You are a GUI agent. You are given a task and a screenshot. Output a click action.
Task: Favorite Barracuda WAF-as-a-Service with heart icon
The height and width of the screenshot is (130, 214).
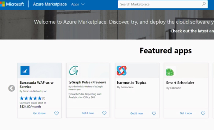click(x=57, y=113)
